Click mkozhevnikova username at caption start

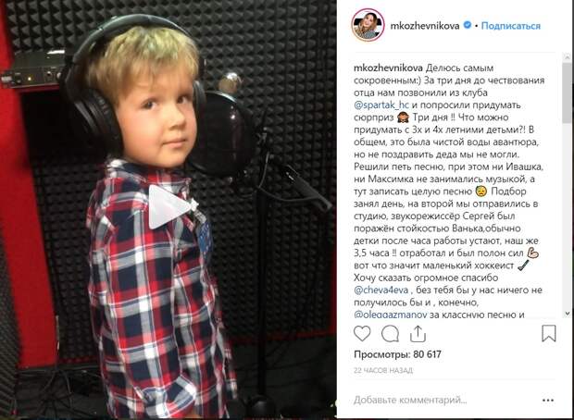coord(389,68)
